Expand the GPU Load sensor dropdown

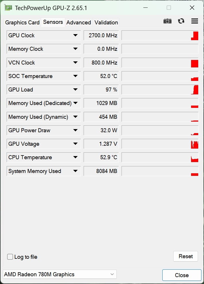(75, 90)
